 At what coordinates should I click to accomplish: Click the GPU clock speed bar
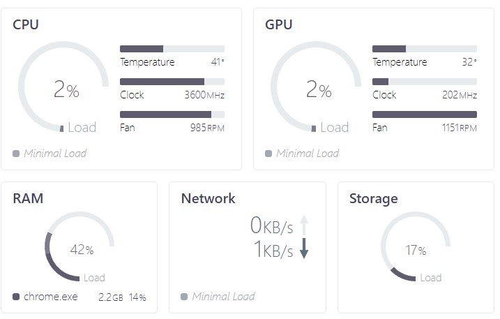click(x=425, y=82)
